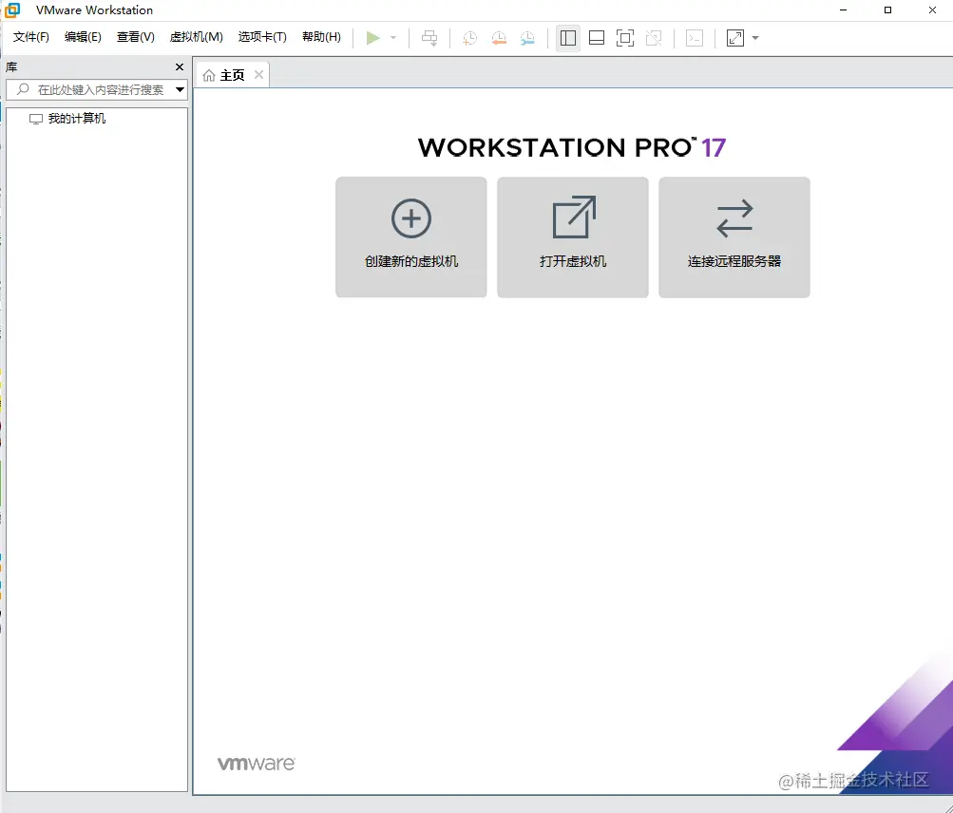Click the take snapshot toolbar icon
The image size is (953, 813).
pos(469,38)
